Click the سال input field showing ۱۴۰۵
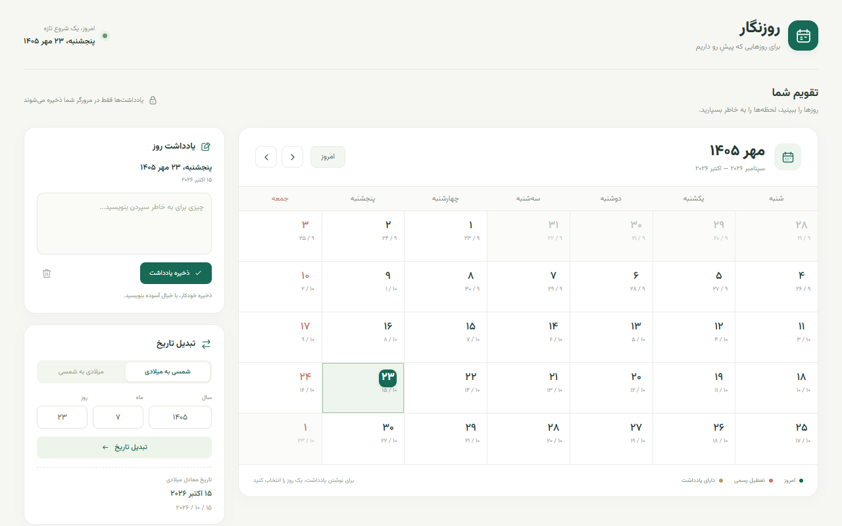Screen dimensions: 842x526 tap(180, 417)
